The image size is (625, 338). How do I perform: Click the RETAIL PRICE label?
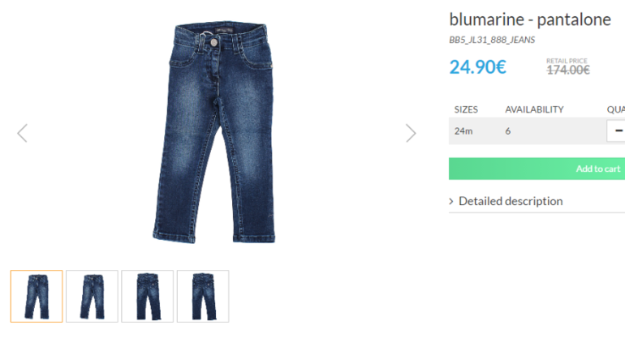click(567, 61)
